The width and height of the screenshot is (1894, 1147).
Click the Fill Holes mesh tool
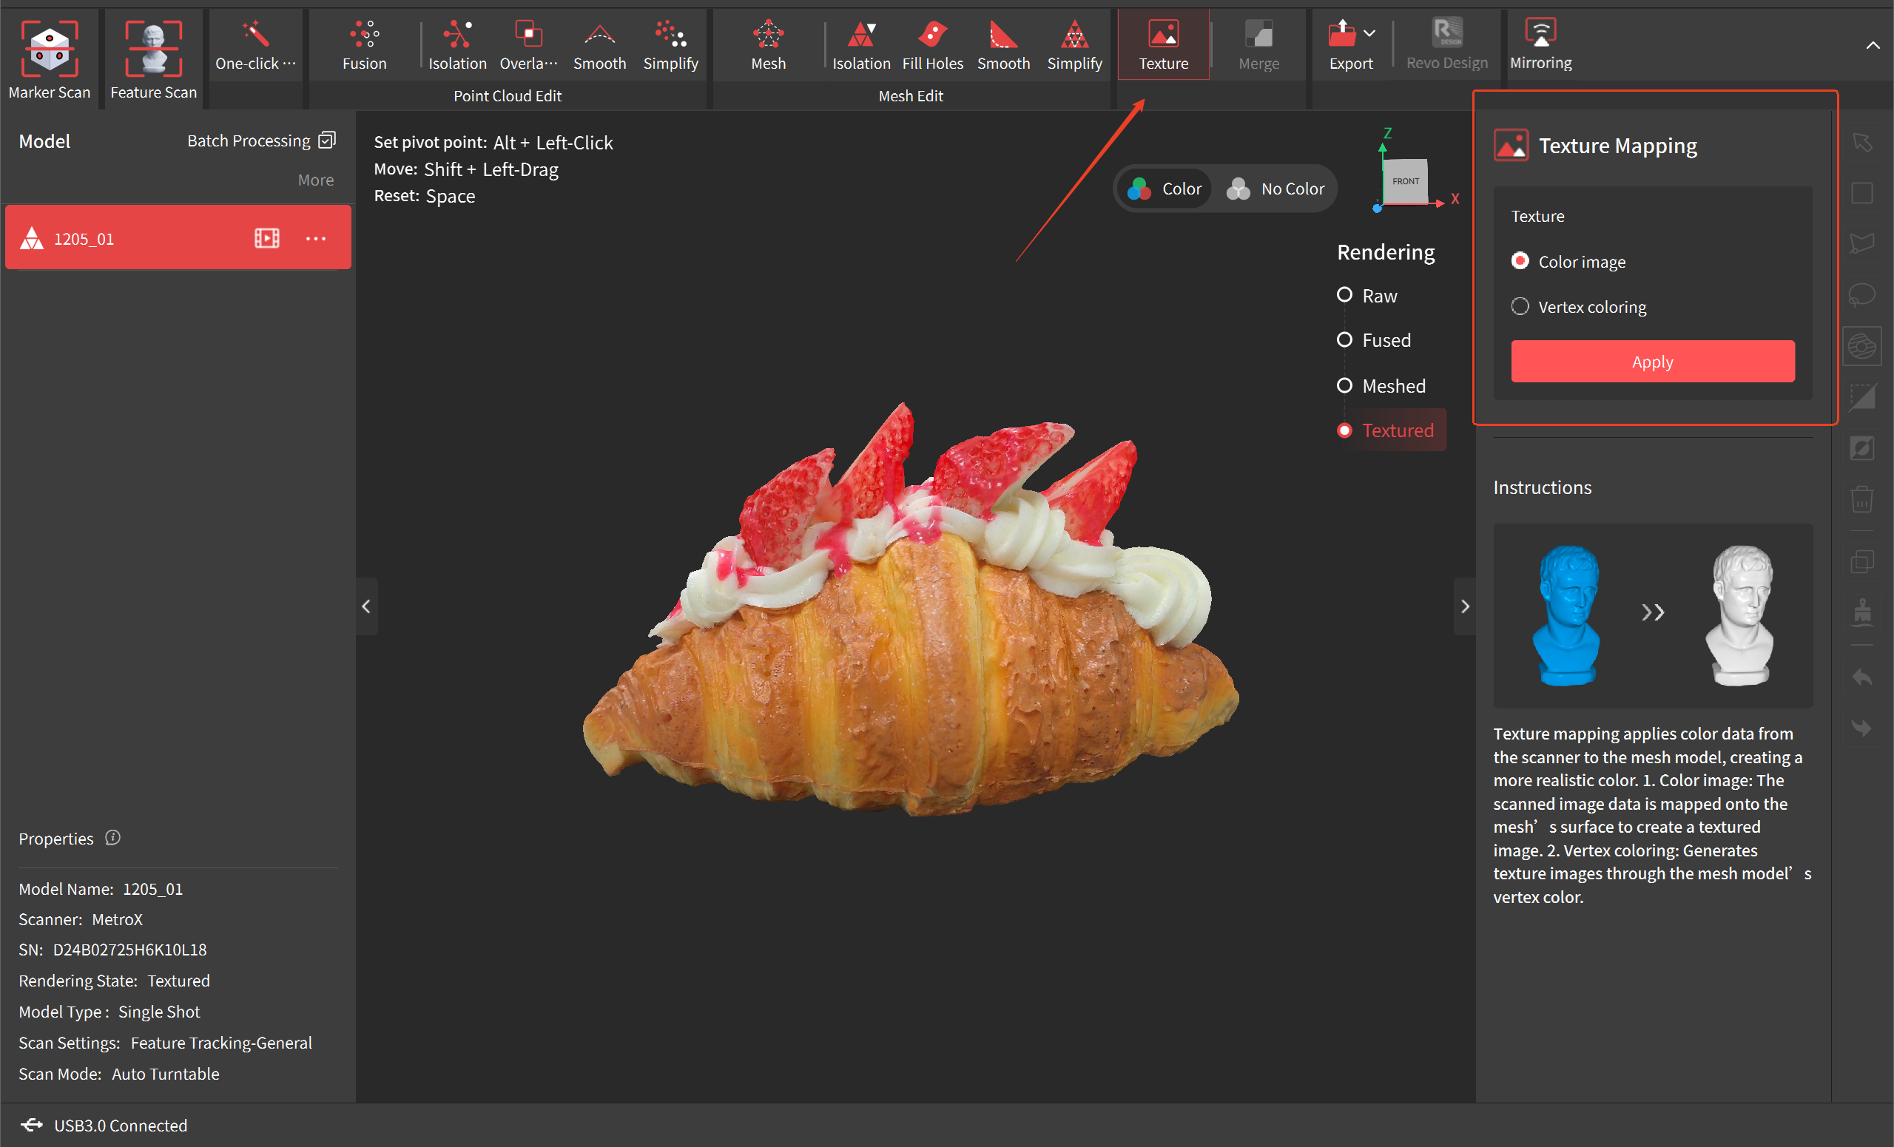931,44
